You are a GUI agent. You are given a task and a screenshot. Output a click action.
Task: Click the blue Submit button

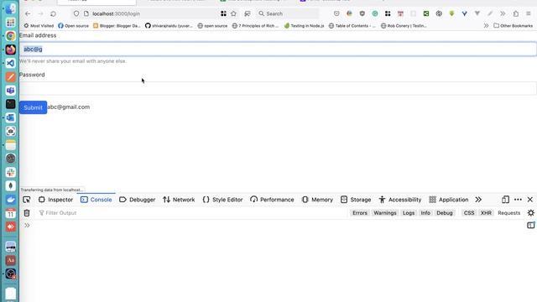(x=34, y=107)
